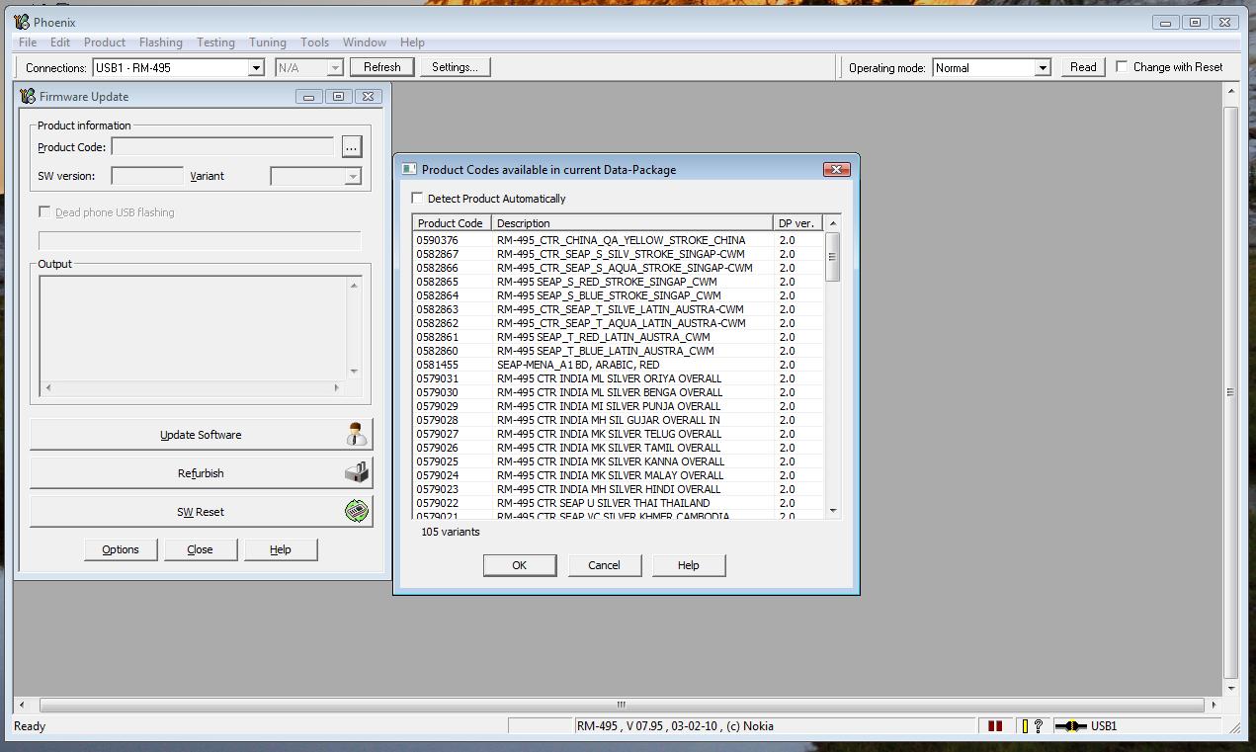Click Close button in Firmware Update
1256x752 pixels.
(200, 549)
